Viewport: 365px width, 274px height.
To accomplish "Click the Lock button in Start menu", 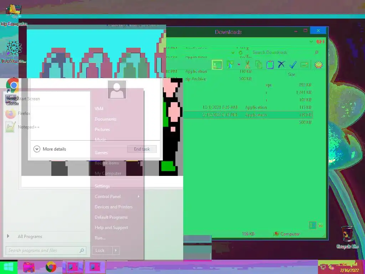I will 102,250.
